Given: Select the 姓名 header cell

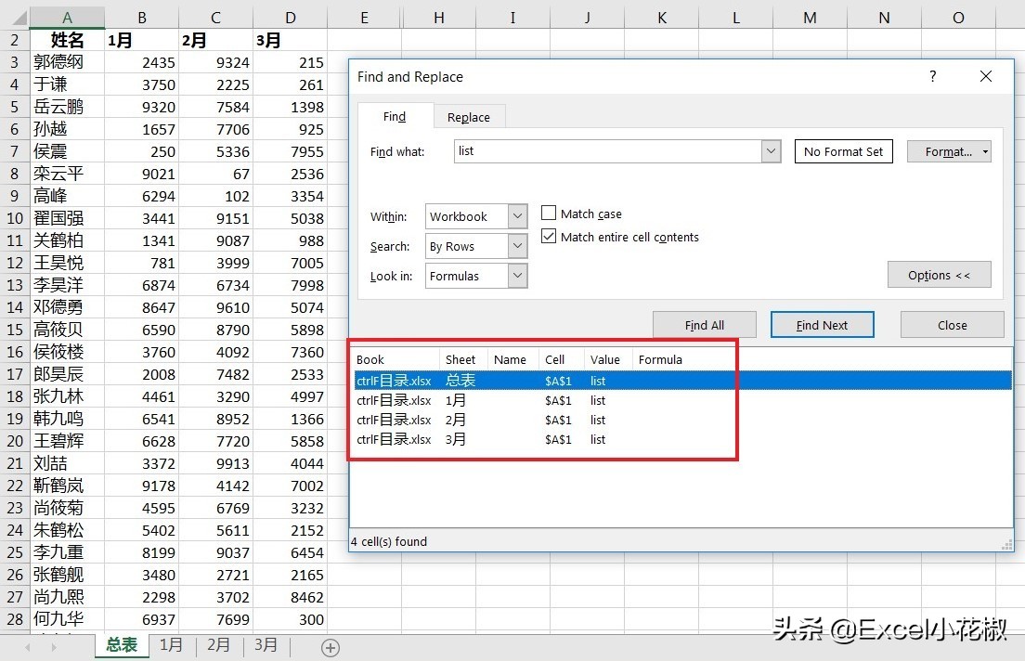Looking at the screenshot, I should [x=67, y=40].
